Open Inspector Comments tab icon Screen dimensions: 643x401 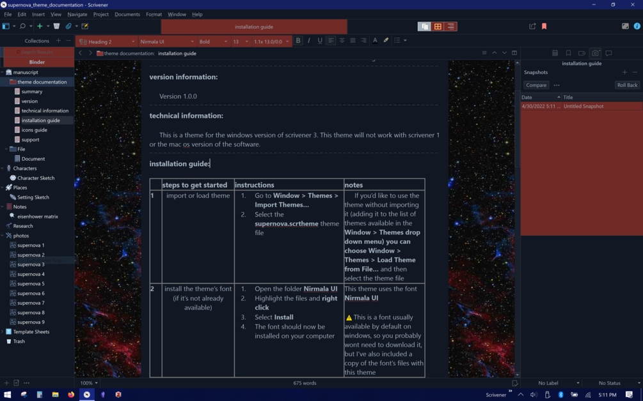[608, 53]
